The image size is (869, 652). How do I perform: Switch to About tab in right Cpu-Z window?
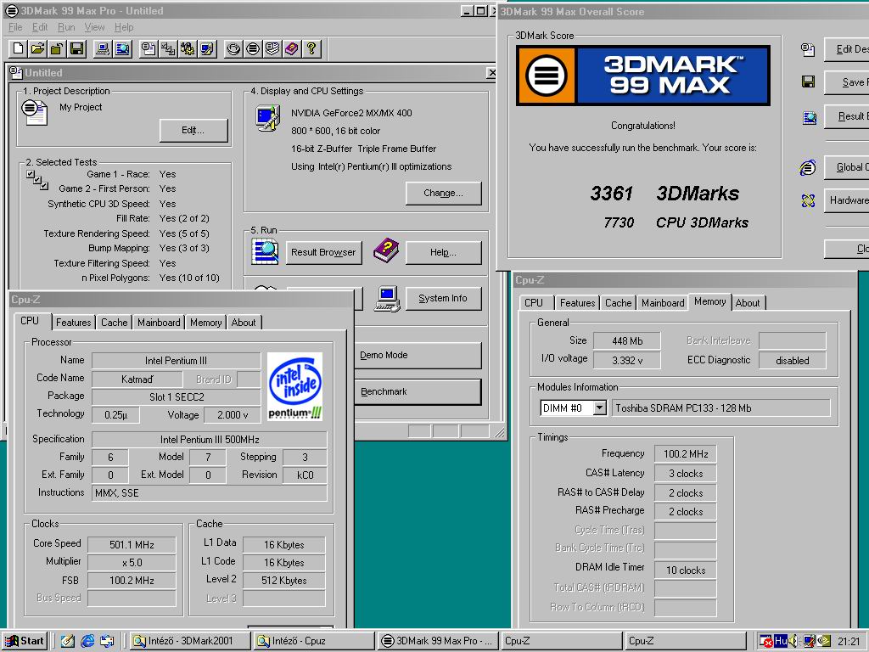(748, 303)
